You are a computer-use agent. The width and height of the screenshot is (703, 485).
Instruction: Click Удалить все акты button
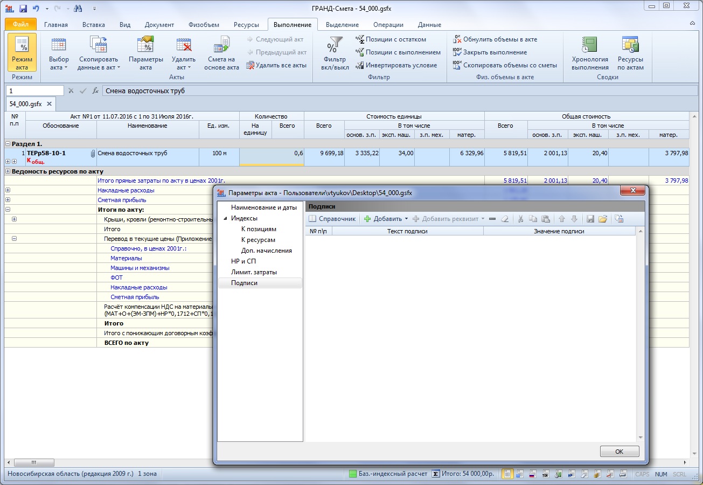click(277, 65)
